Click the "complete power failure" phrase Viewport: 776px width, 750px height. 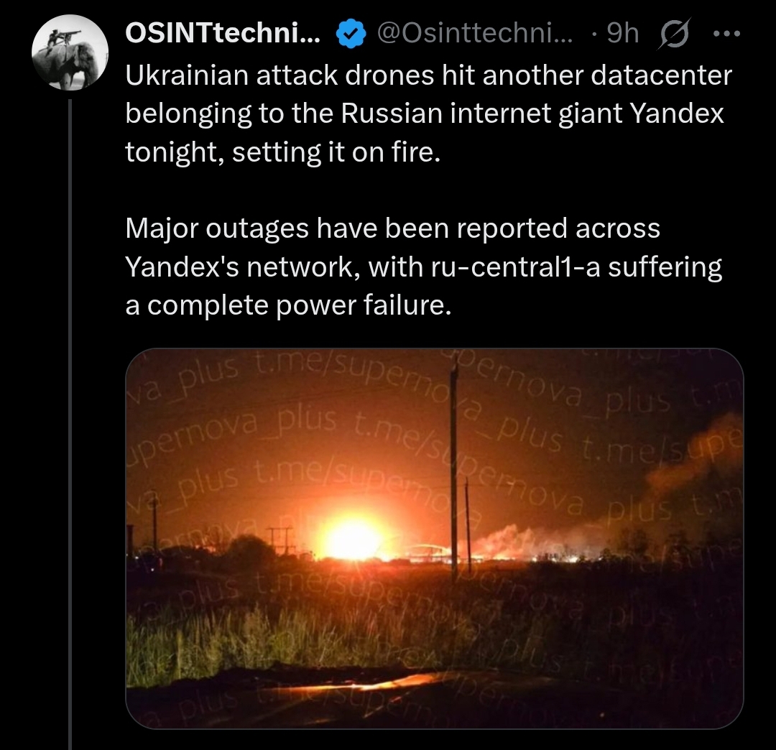[x=299, y=305]
